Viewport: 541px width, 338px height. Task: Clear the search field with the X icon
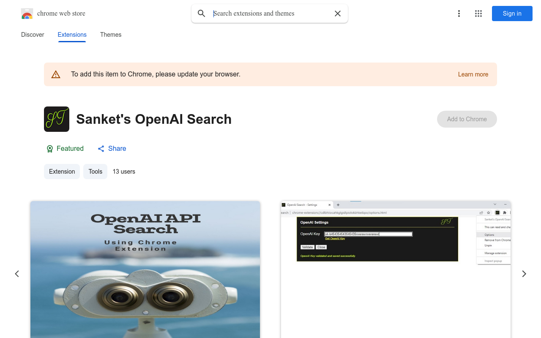click(x=337, y=14)
